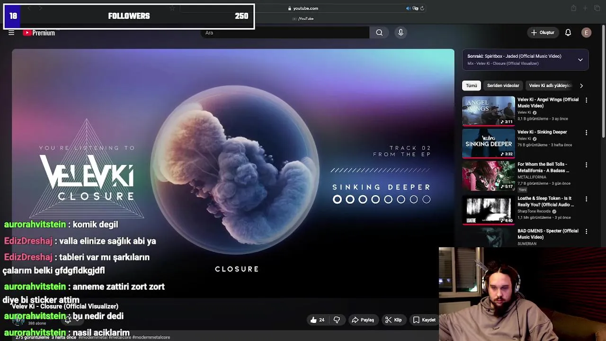Click the #metalcore hashtag
Image resolution: width=606 pixels, height=341 pixels.
coord(119,337)
